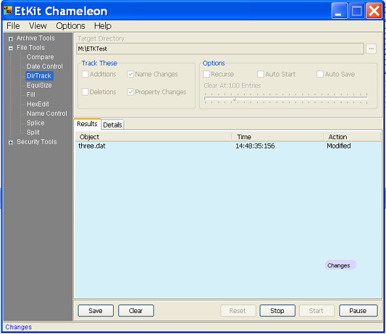Open the Options menu
The image size is (386, 334).
click(x=71, y=26)
